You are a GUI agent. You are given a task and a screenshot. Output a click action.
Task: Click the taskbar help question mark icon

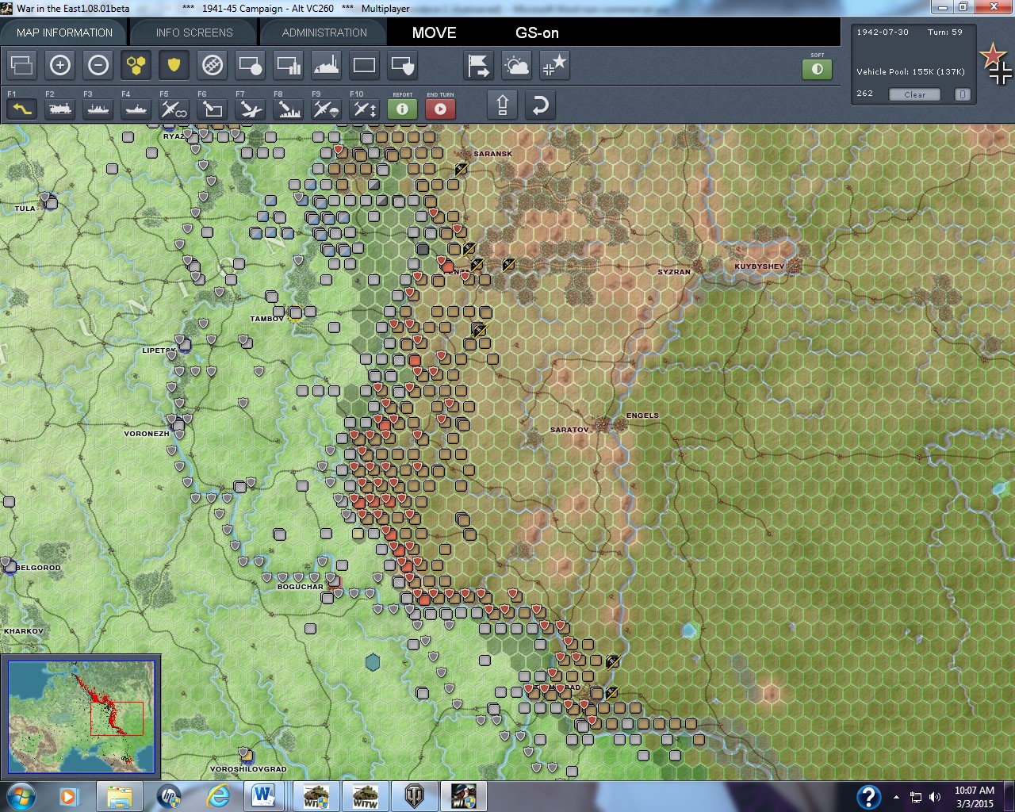pos(869,796)
